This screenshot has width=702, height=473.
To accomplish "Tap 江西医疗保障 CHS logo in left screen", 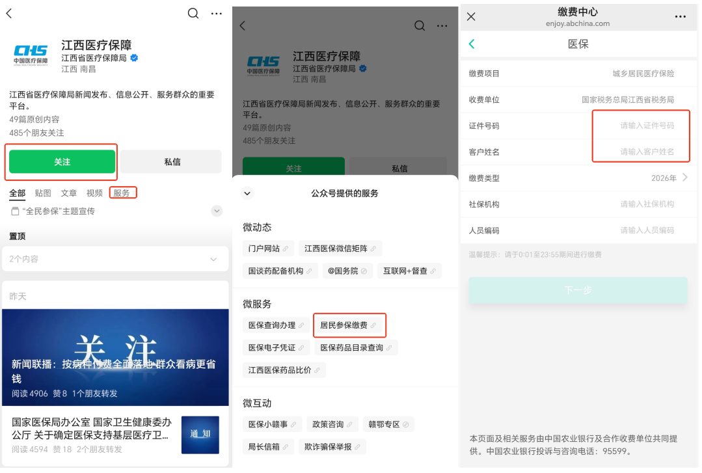I will click(x=31, y=55).
